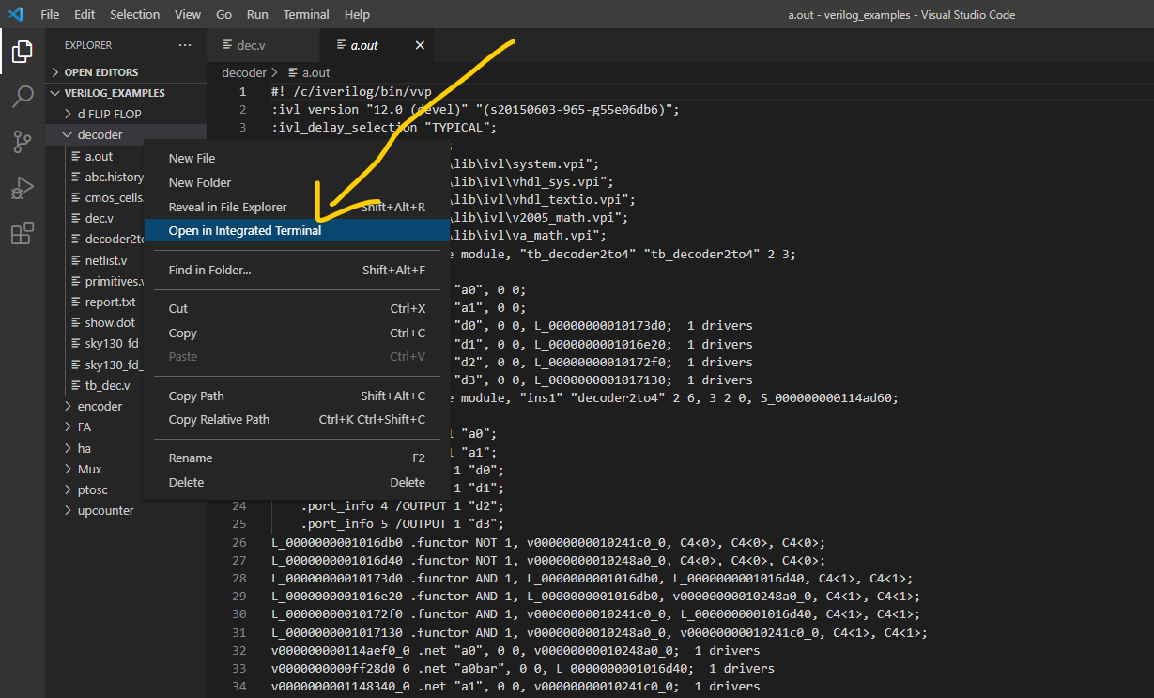Select the Explorer icon in the Activity Bar
The image size is (1154, 698).
23,52
